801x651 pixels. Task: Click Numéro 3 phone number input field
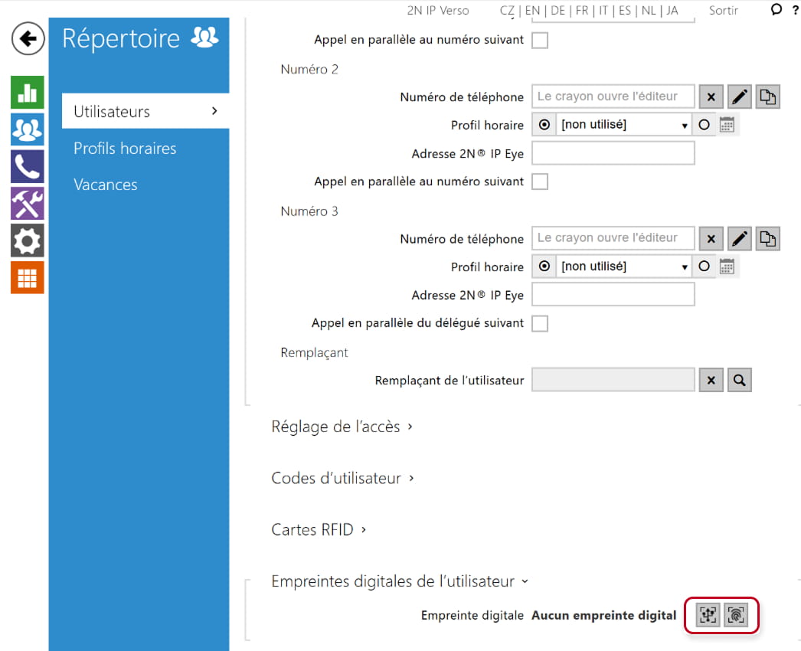pyautogui.click(x=613, y=239)
